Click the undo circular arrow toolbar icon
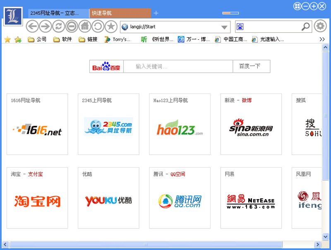Viewport: 331px width, 250px height. (x=98, y=26)
